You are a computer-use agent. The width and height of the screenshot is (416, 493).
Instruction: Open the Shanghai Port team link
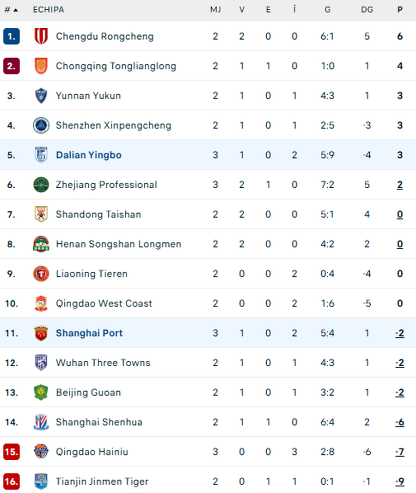point(89,333)
